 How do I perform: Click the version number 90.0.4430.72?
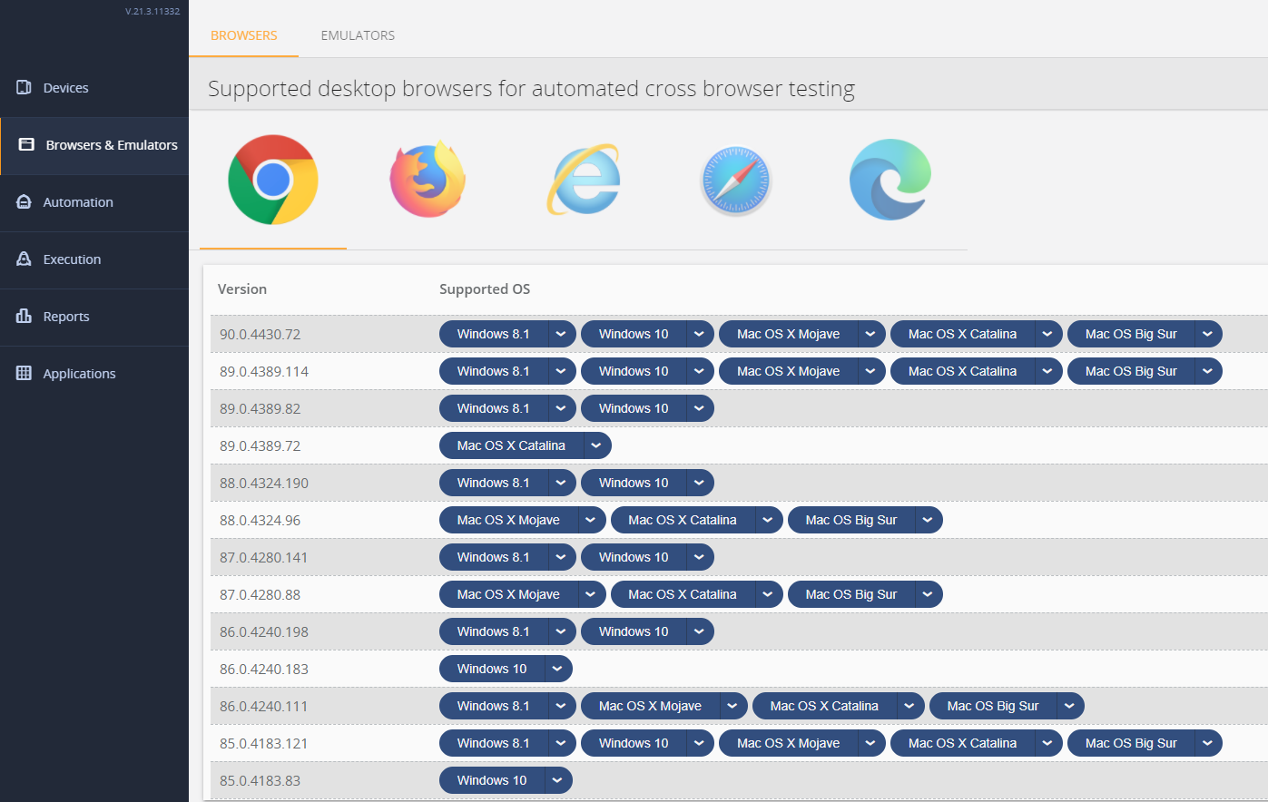pyautogui.click(x=260, y=334)
